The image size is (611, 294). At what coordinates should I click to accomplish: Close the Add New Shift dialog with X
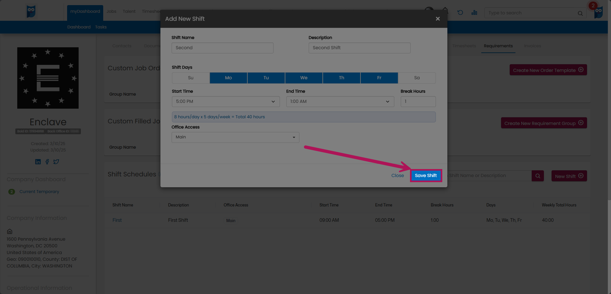(438, 19)
